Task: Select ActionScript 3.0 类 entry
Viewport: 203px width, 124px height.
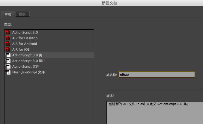Action: pos(49,55)
